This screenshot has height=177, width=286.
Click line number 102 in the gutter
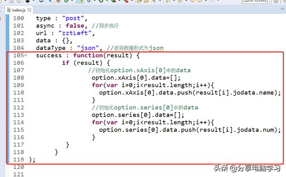point(18,33)
